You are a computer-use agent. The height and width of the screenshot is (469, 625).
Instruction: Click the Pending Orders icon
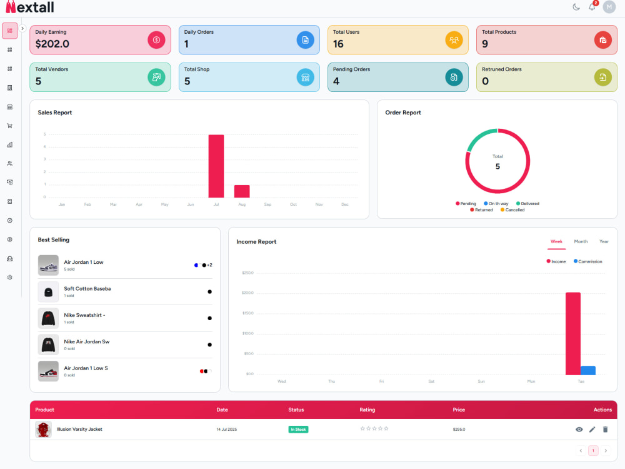(x=454, y=77)
